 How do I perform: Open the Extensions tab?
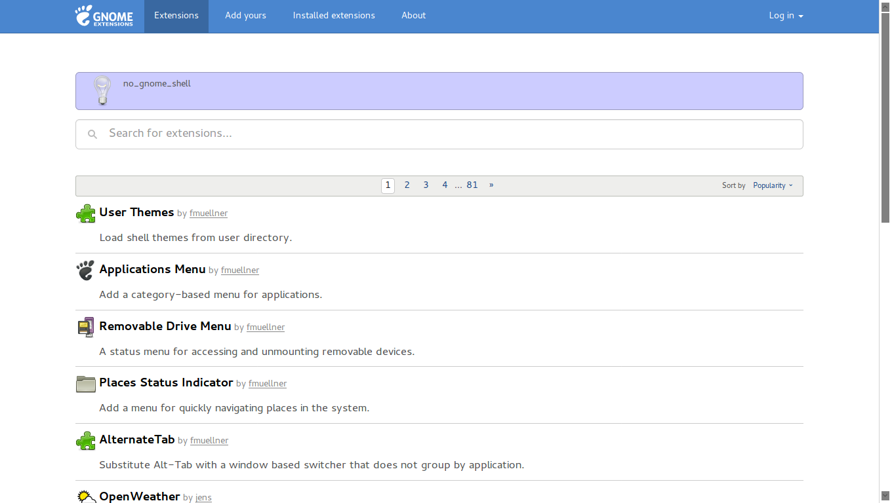tap(176, 16)
